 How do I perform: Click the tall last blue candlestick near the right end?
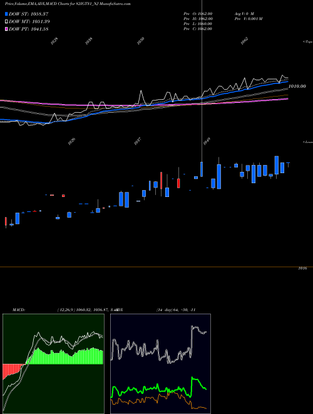coord(276,165)
